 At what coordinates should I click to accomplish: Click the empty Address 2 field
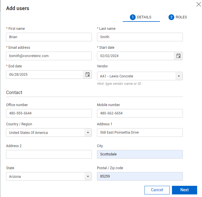coord(49,154)
